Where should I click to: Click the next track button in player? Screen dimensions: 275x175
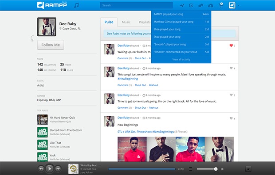click(x=58, y=169)
